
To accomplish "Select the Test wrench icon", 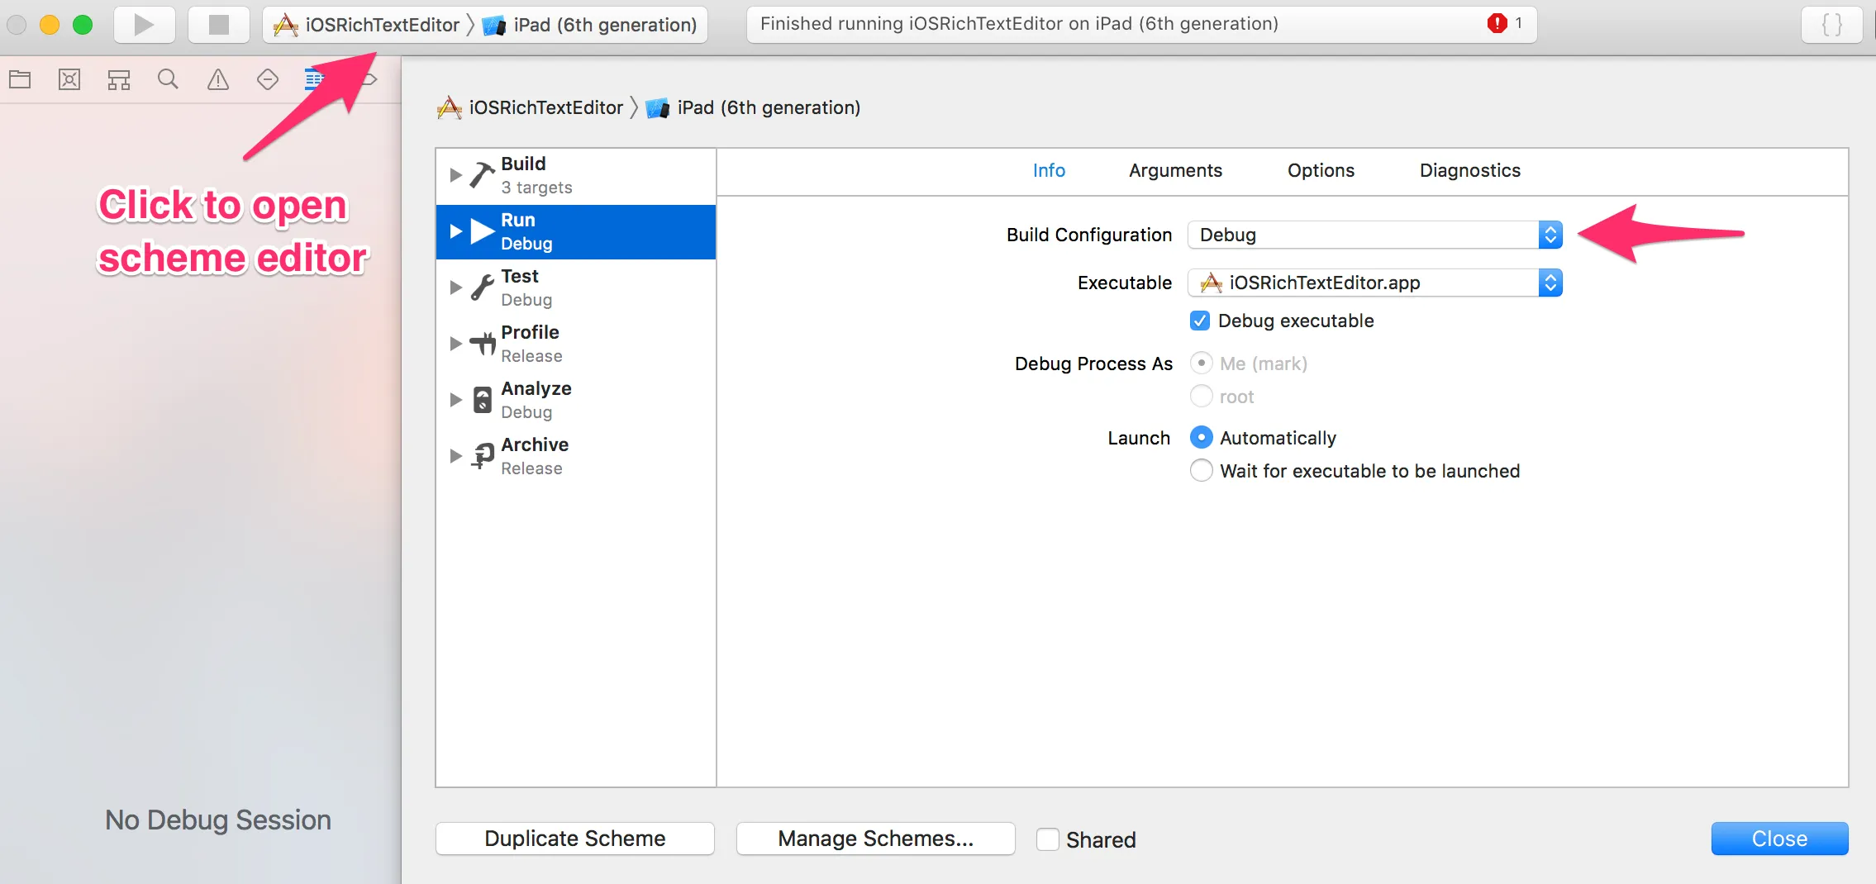I will pyautogui.click(x=483, y=288).
